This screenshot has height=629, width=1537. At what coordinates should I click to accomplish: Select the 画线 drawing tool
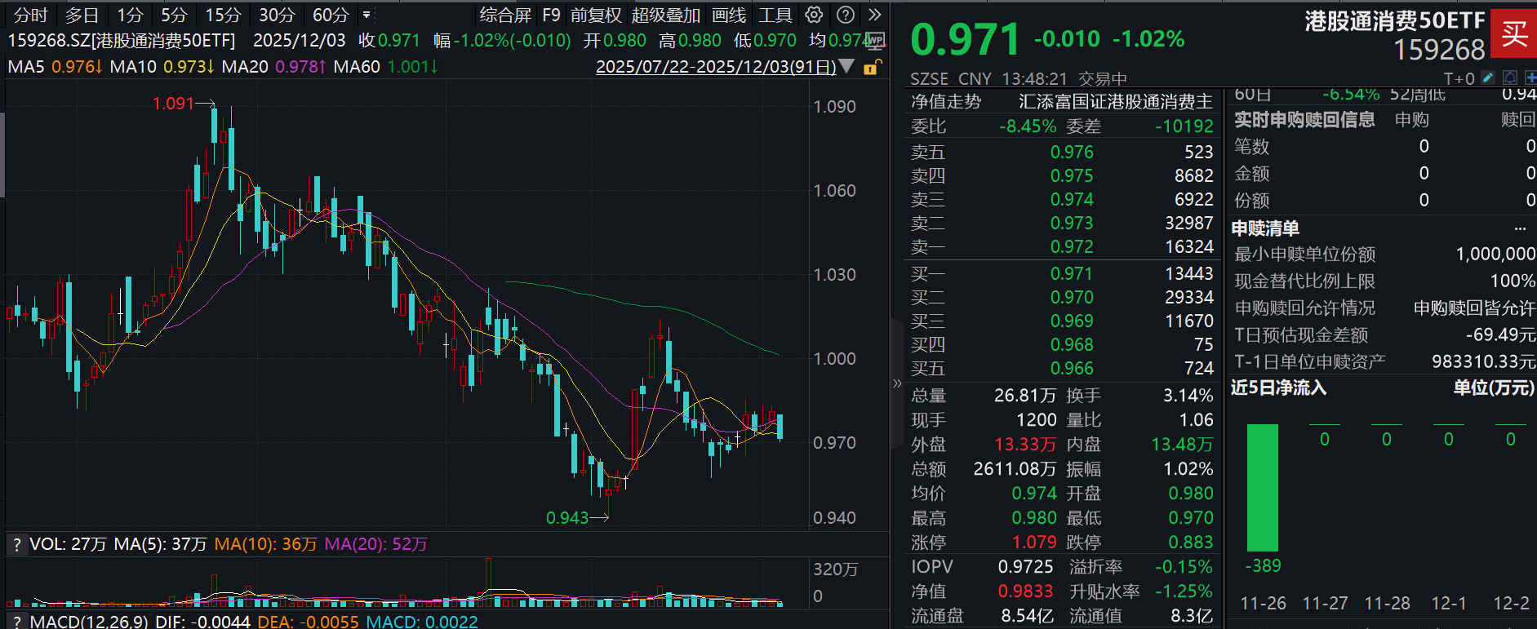coord(729,15)
